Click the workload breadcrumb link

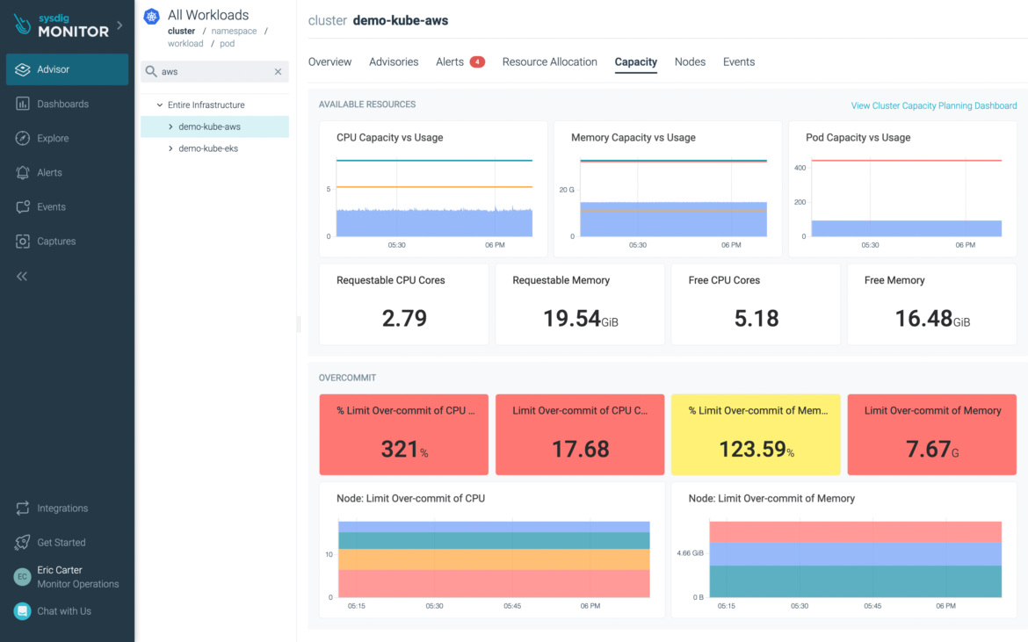tap(185, 43)
